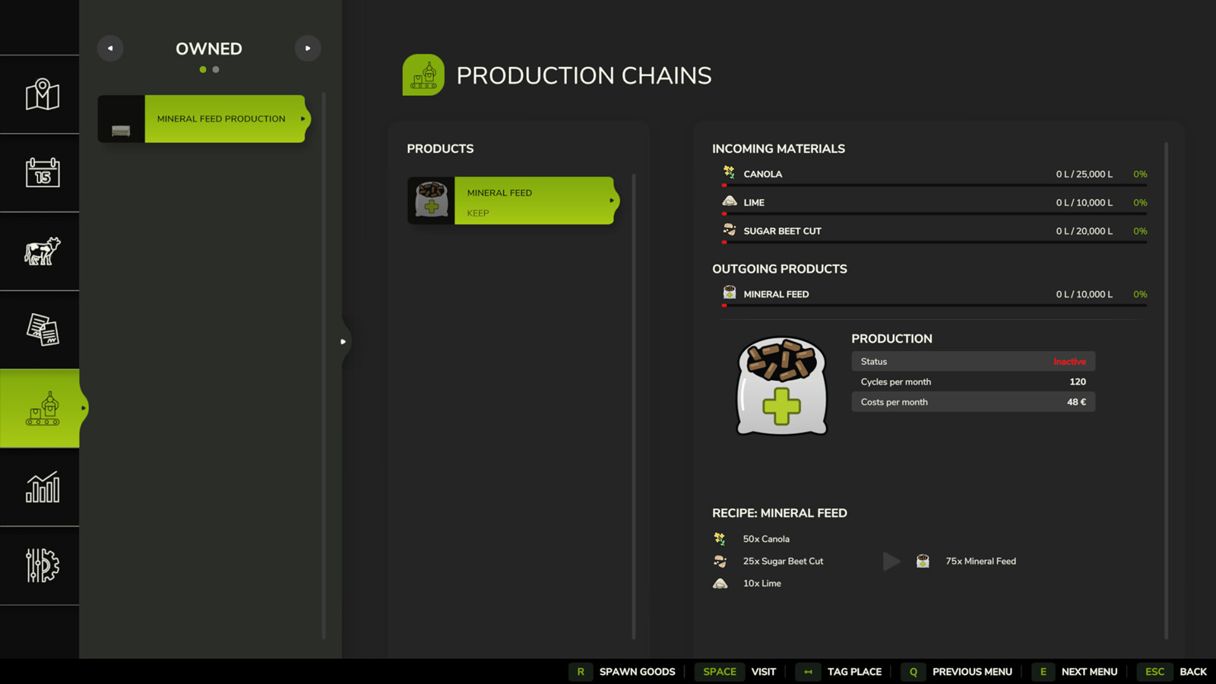
Task: Click the large Mineral Feed bag image
Action: coord(781,386)
